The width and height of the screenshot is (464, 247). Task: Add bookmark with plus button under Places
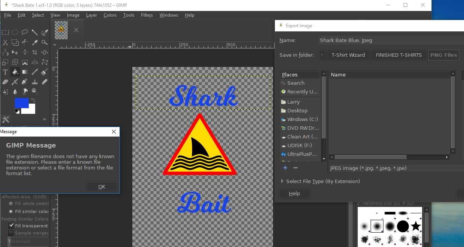(x=285, y=168)
